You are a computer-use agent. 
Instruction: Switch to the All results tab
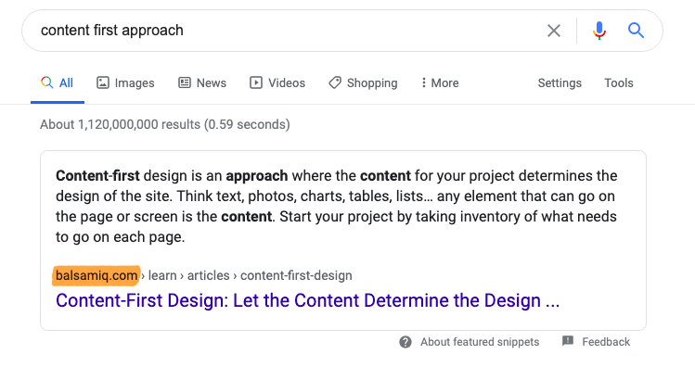[x=58, y=82]
